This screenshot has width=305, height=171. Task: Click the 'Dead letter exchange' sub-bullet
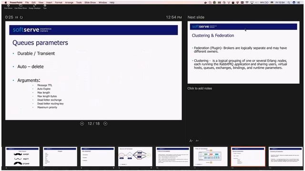point(50,100)
